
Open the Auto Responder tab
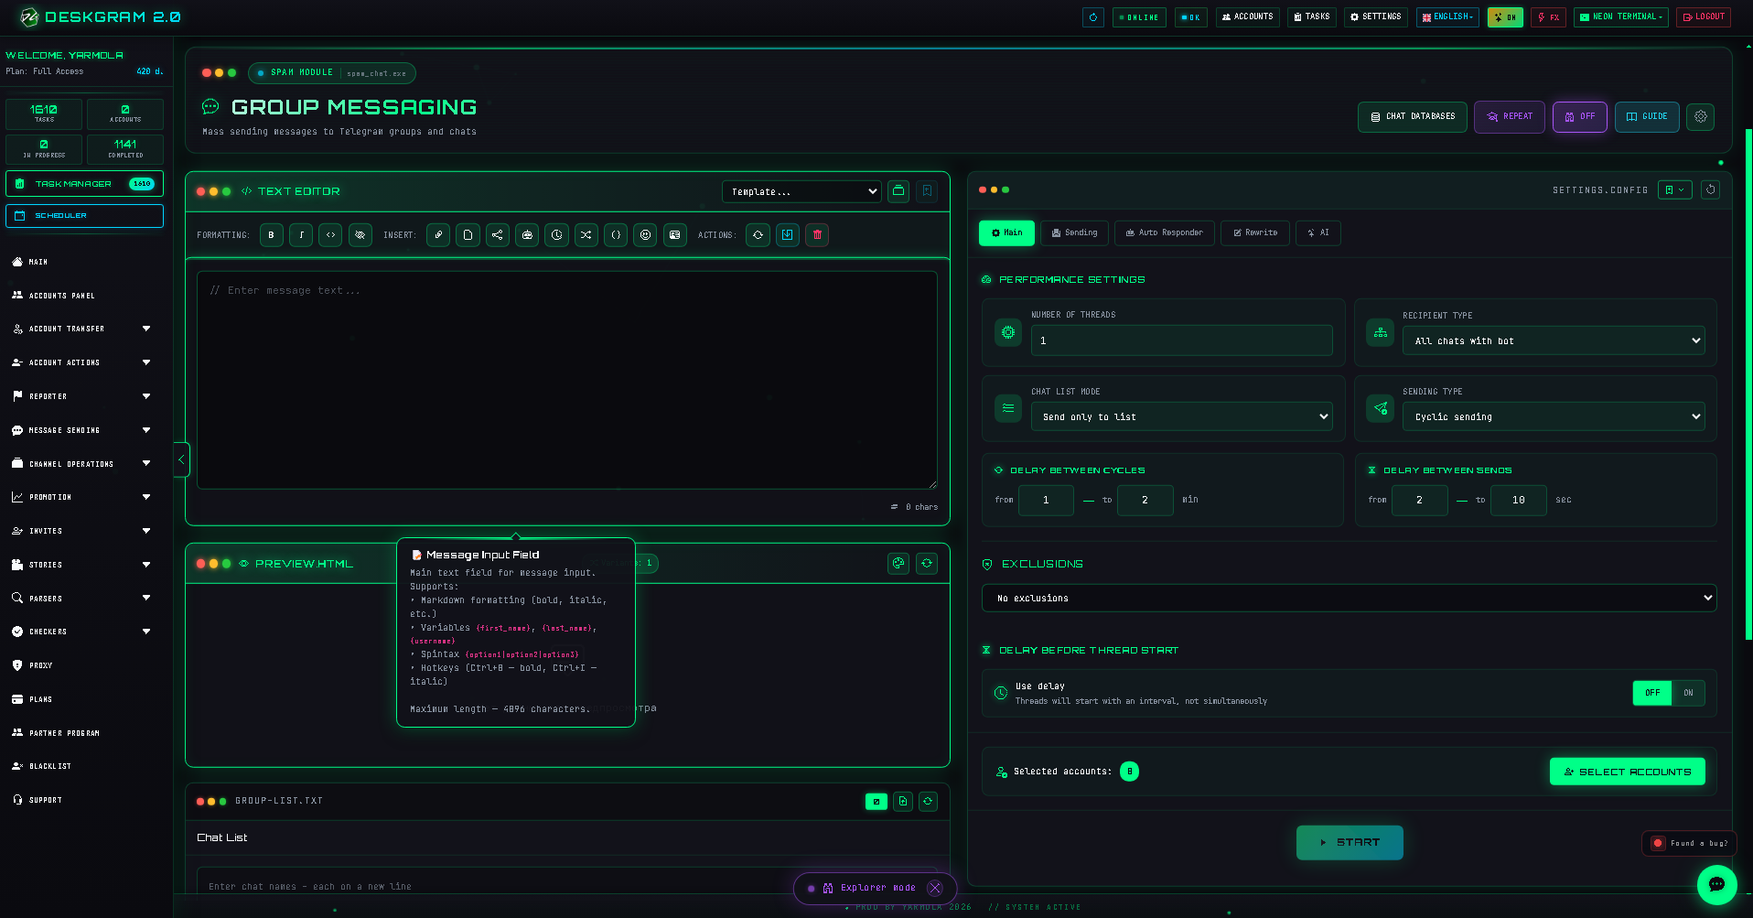point(1165,233)
